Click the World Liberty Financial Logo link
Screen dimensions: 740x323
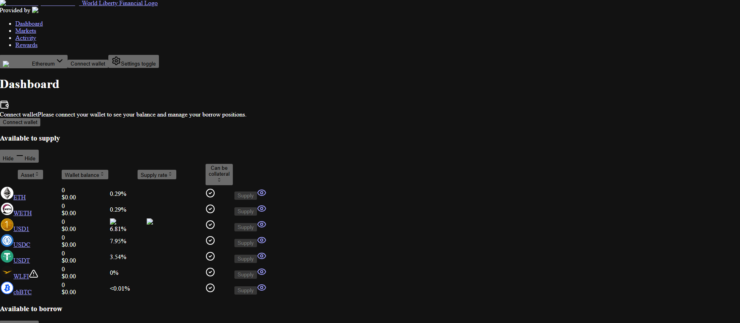[x=79, y=3]
